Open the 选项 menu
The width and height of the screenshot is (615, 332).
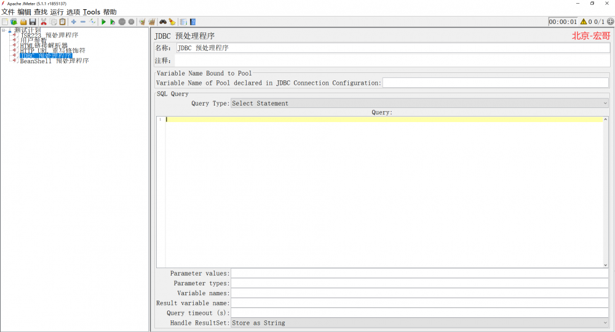coord(73,12)
